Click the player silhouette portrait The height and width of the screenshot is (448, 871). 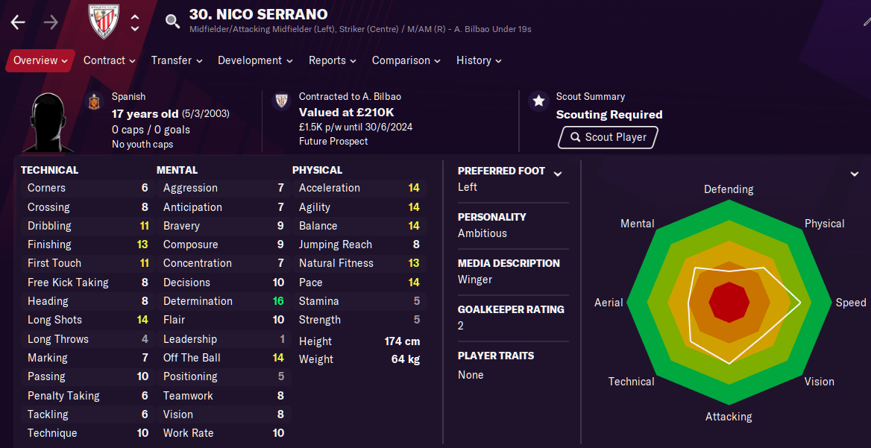tap(52, 122)
